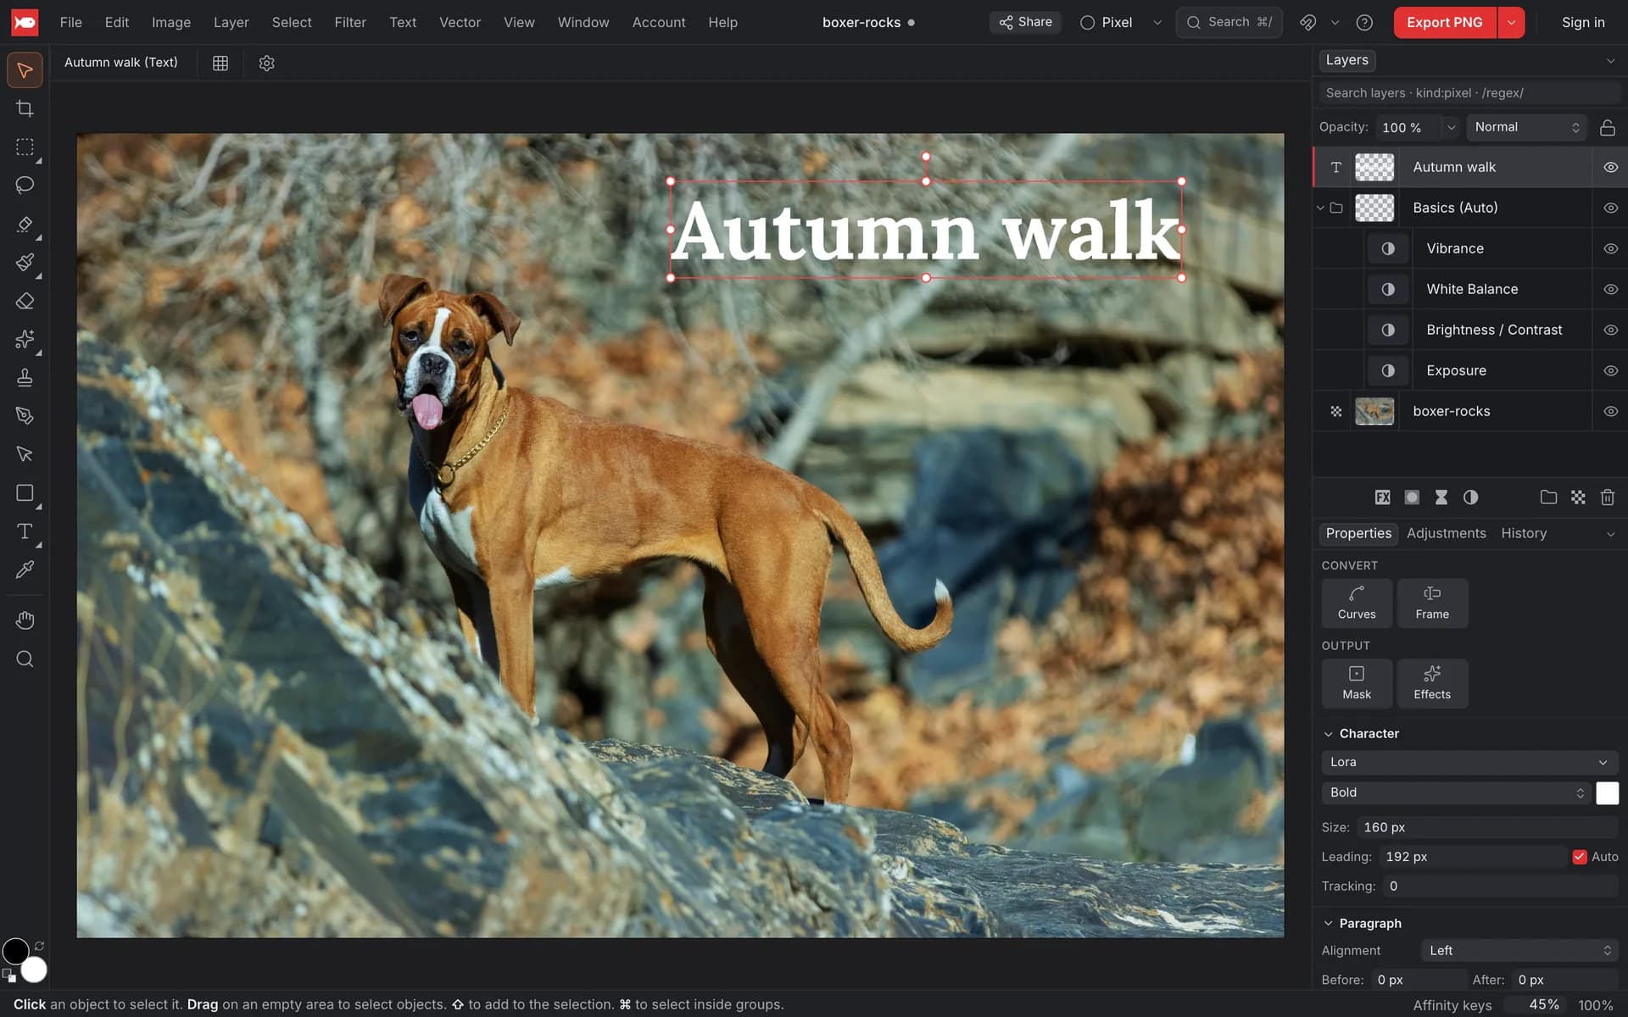This screenshot has height=1017, width=1628.
Task: Hide the White Balance adjustment layer
Action: pos(1610,289)
